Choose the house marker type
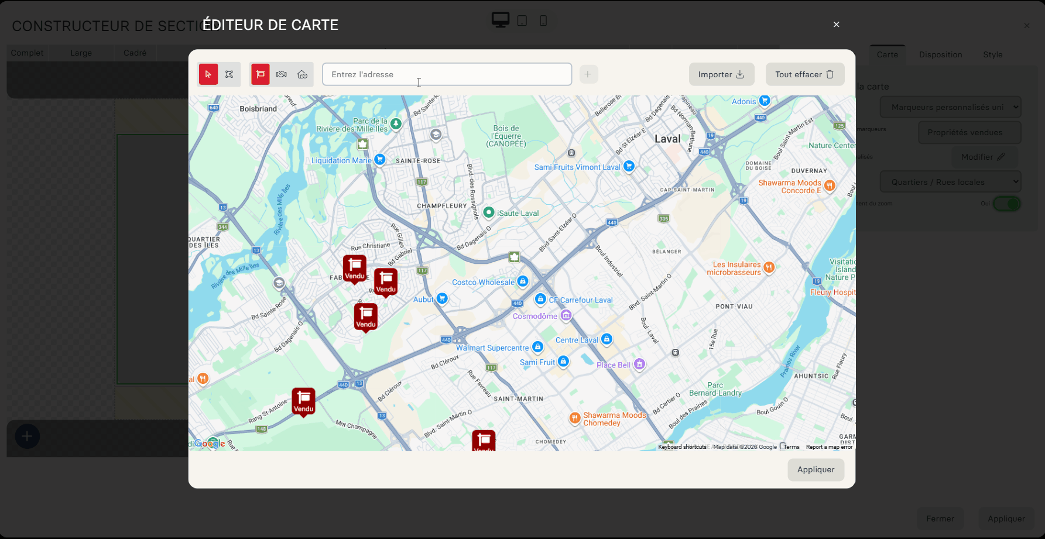The width and height of the screenshot is (1045, 539). pos(303,74)
